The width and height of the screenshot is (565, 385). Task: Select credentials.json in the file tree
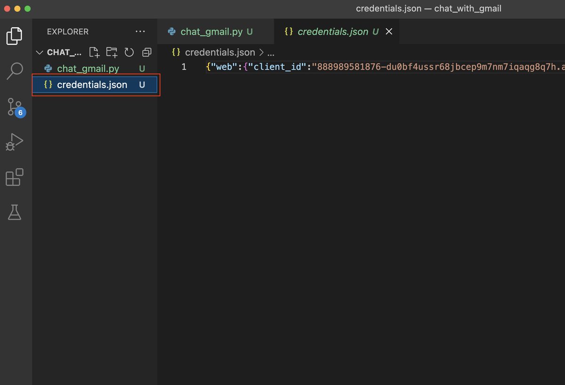pos(95,85)
